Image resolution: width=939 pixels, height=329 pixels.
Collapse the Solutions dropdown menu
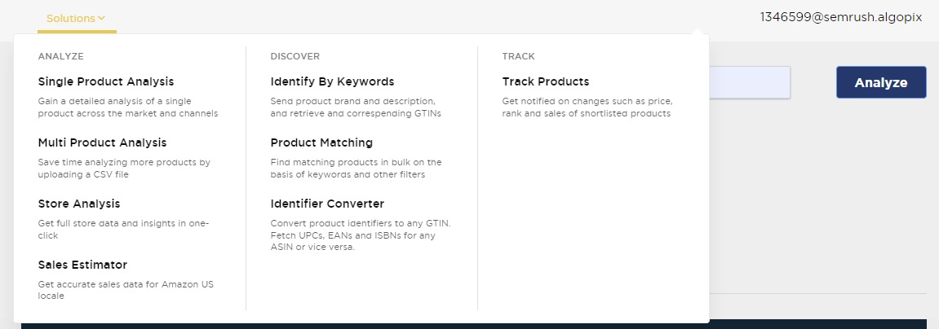(x=70, y=17)
